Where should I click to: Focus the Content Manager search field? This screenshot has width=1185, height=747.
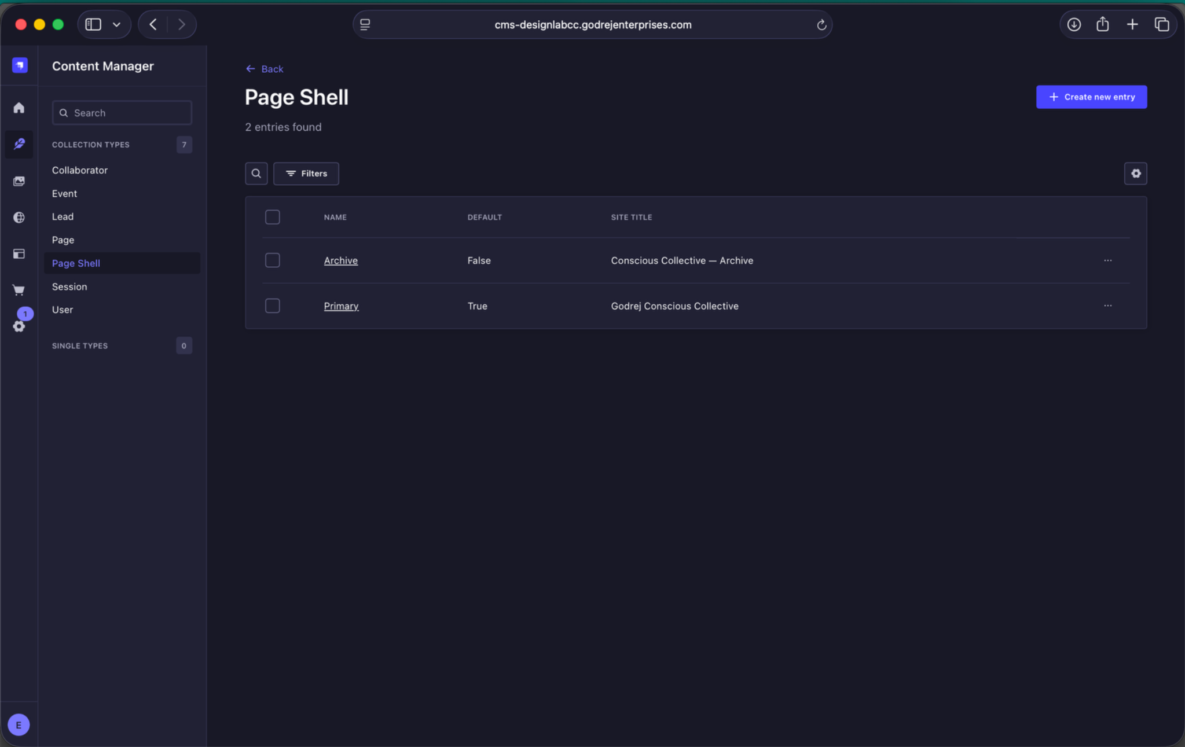tap(122, 113)
